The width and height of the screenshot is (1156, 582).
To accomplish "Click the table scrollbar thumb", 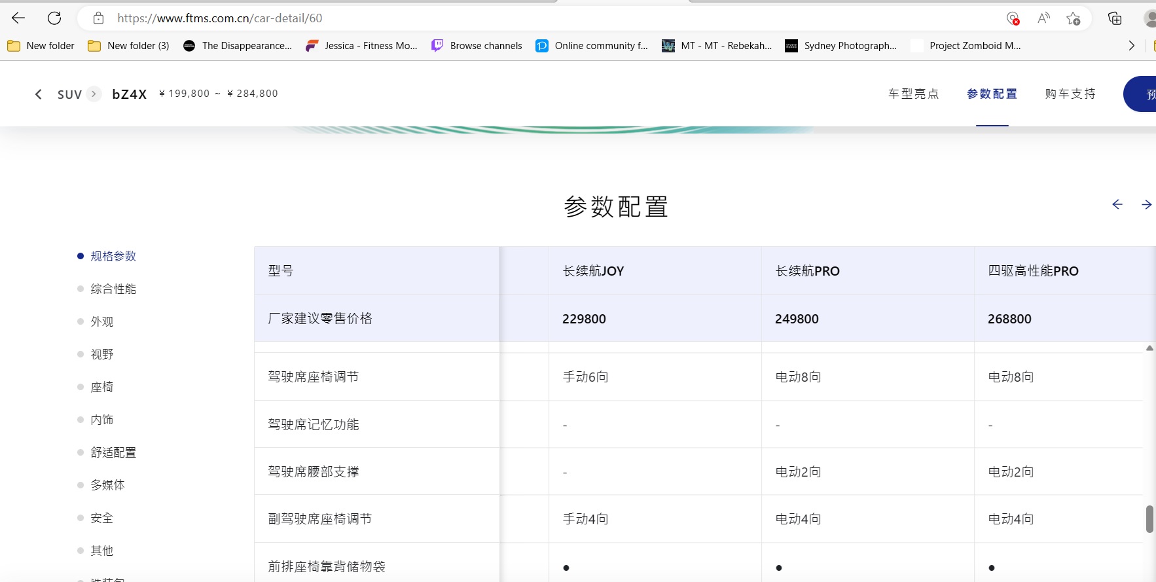I will point(1149,519).
